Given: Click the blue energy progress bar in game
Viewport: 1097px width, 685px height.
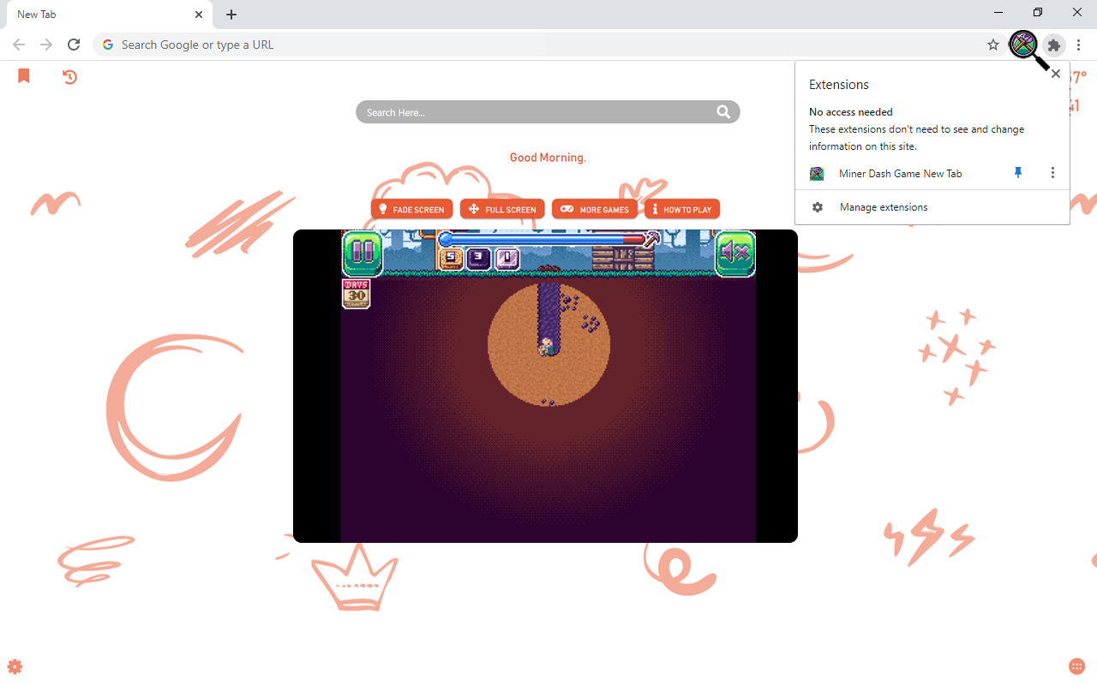Looking at the screenshot, I should [x=543, y=240].
